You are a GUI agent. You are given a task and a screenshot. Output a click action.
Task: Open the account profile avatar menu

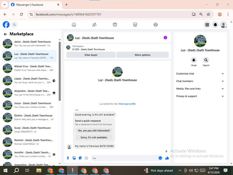point(223,25)
